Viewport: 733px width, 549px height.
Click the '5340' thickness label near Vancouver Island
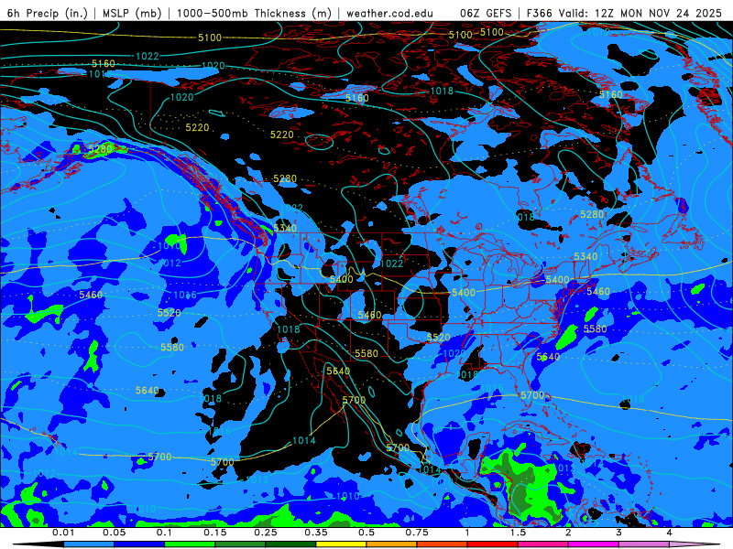click(285, 228)
